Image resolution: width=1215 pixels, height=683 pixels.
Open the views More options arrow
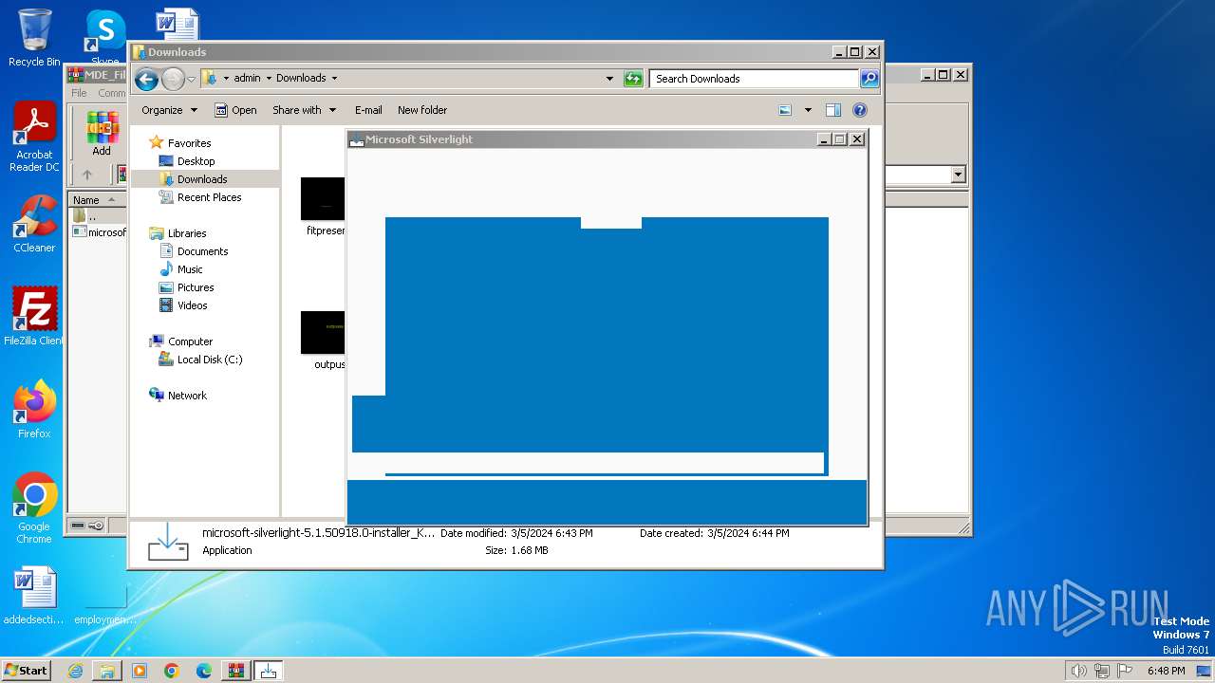pos(808,110)
